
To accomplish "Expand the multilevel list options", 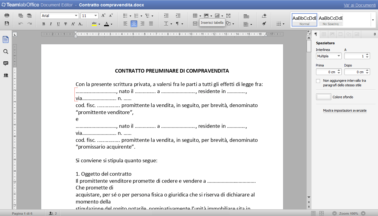I will point(152,16).
